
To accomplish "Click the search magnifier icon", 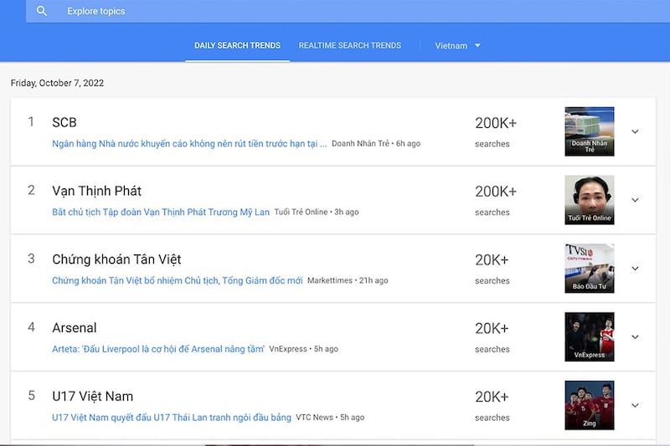I will 41,11.
